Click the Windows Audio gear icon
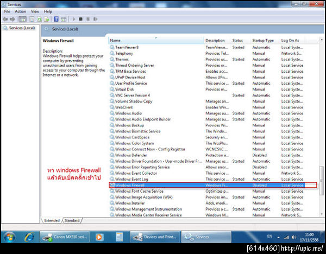 click(x=112, y=113)
